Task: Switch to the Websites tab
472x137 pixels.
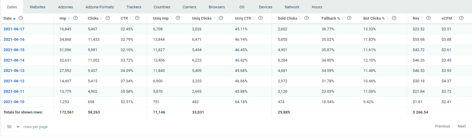Action: coord(38,7)
